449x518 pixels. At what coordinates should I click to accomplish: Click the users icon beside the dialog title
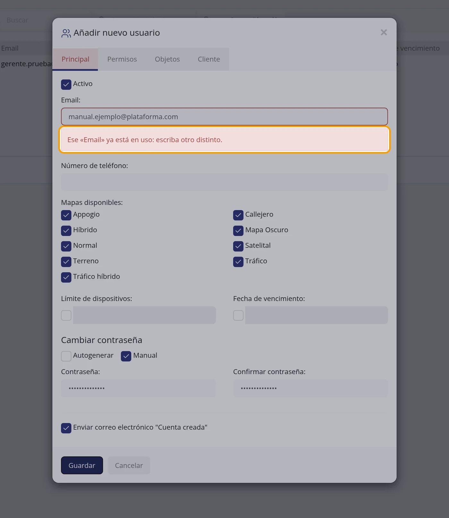[x=66, y=33]
